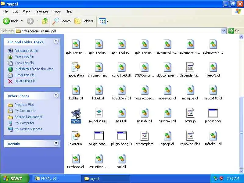Select the omni.ja file icon

click(190, 113)
